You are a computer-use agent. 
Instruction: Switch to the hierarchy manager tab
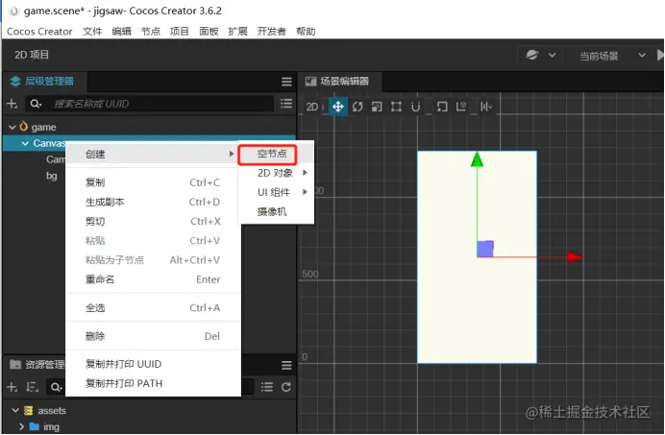[43, 81]
